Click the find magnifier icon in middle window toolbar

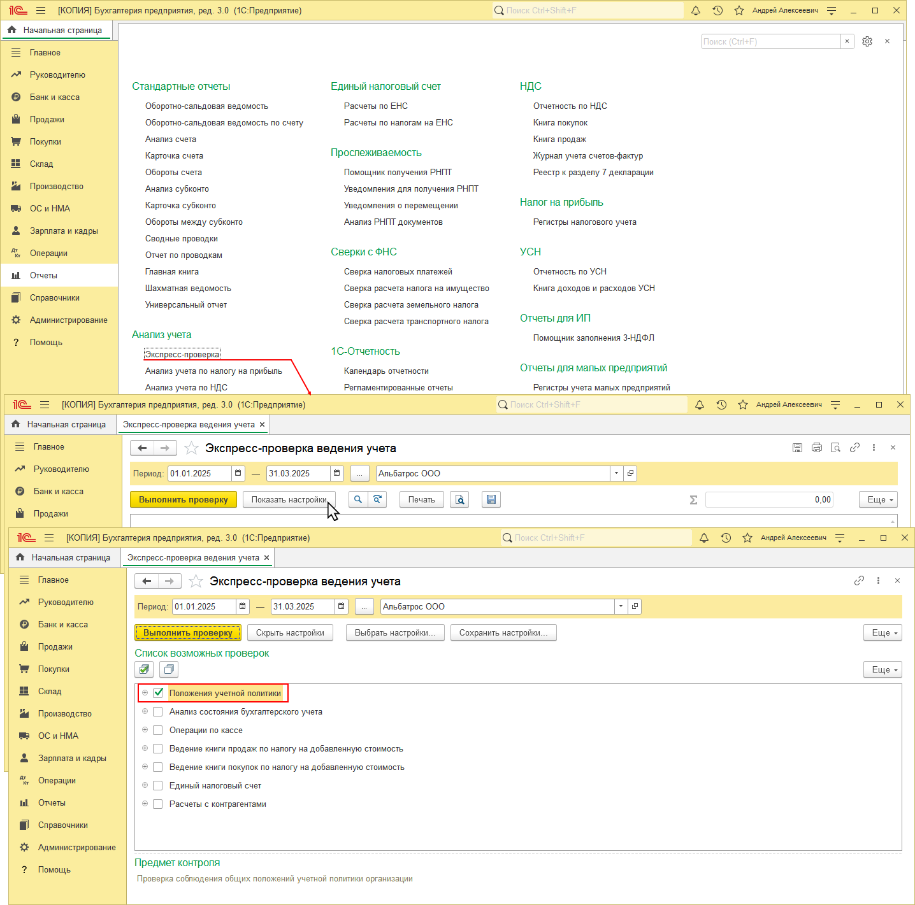pyautogui.click(x=358, y=499)
